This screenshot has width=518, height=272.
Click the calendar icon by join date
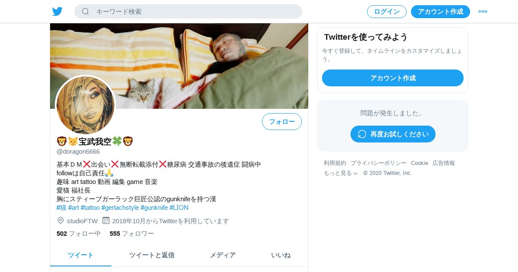tap(106, 221)
